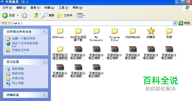Open the forward history dropdown arrow
The width and height of the screenshot is (192, 101).
[30, 15]
